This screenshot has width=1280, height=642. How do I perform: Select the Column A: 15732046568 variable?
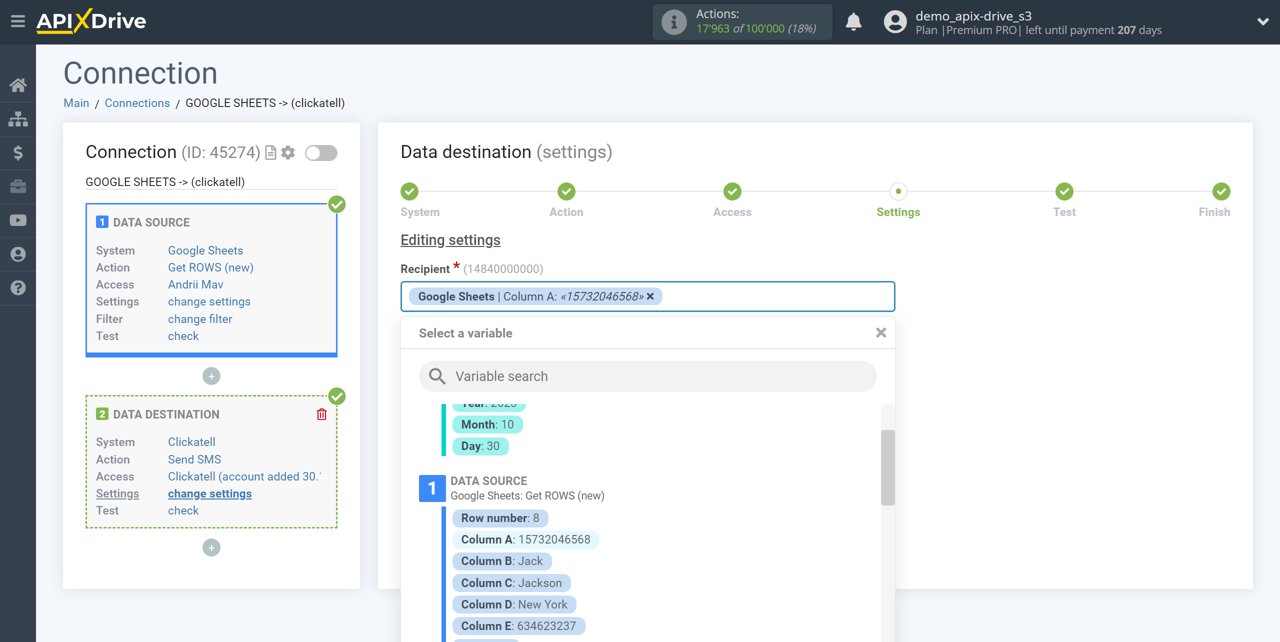(x=525, y=539)
